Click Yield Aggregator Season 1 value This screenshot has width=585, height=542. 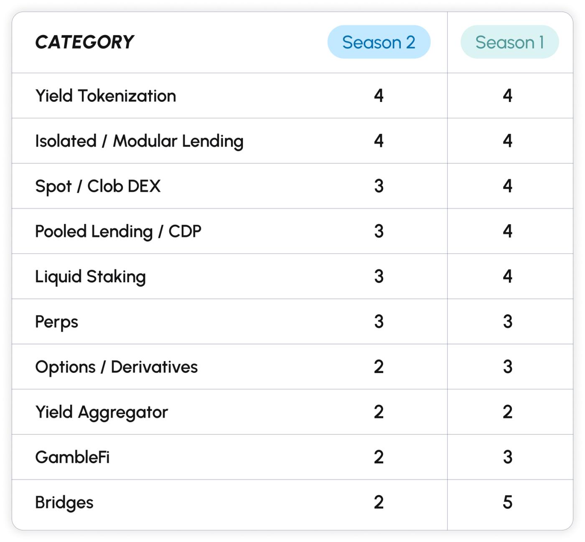(x=507, y=412)
